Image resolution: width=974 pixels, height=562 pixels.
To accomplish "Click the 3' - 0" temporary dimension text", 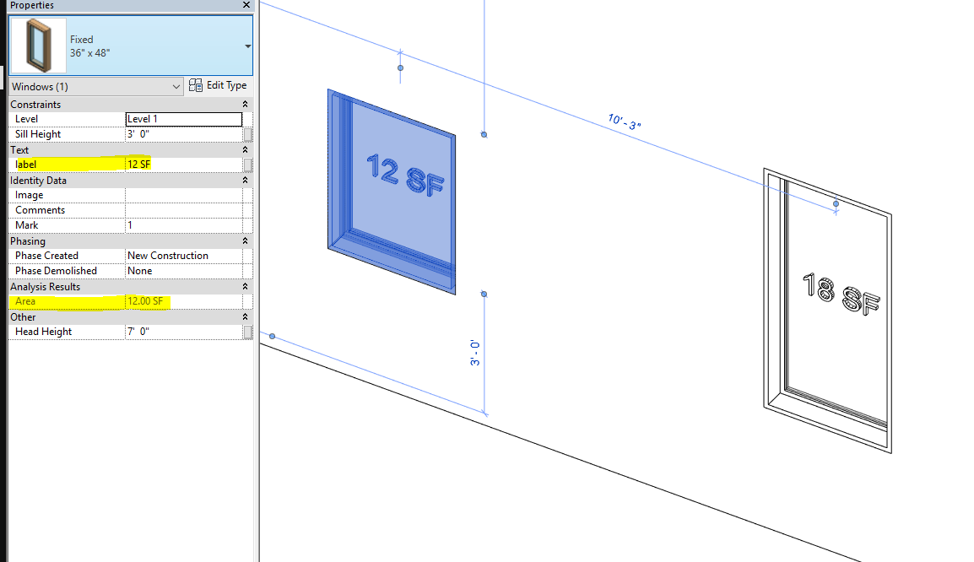I will pyautogui.click(x=475, y=352).
